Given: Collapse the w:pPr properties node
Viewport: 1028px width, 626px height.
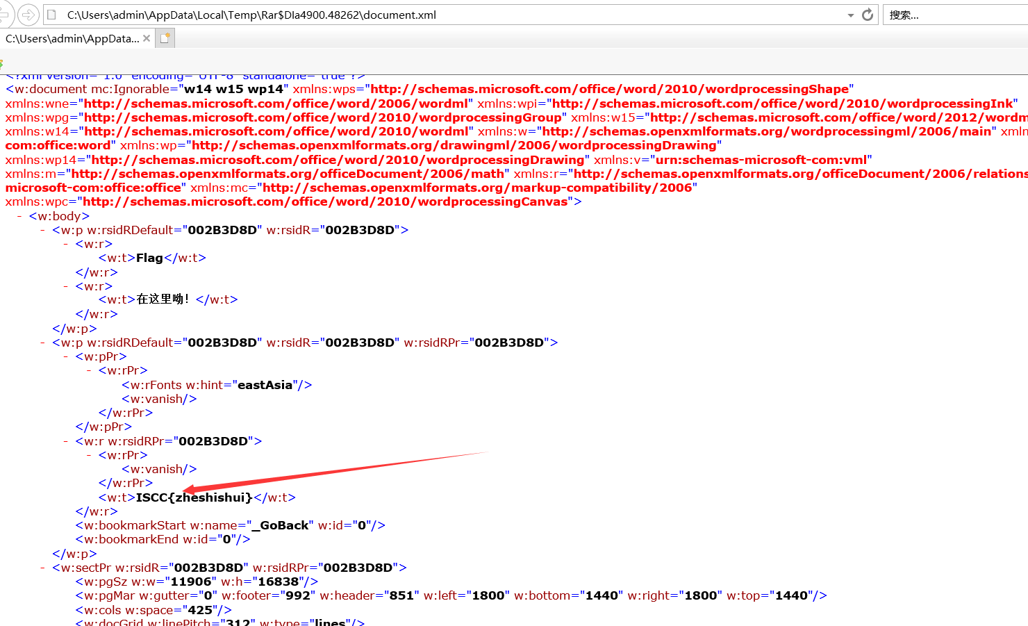Looking at the screenshot, I should [65, 356].
